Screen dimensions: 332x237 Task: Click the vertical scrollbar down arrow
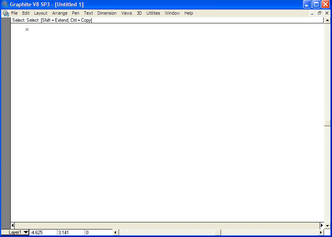click(327, 226)
